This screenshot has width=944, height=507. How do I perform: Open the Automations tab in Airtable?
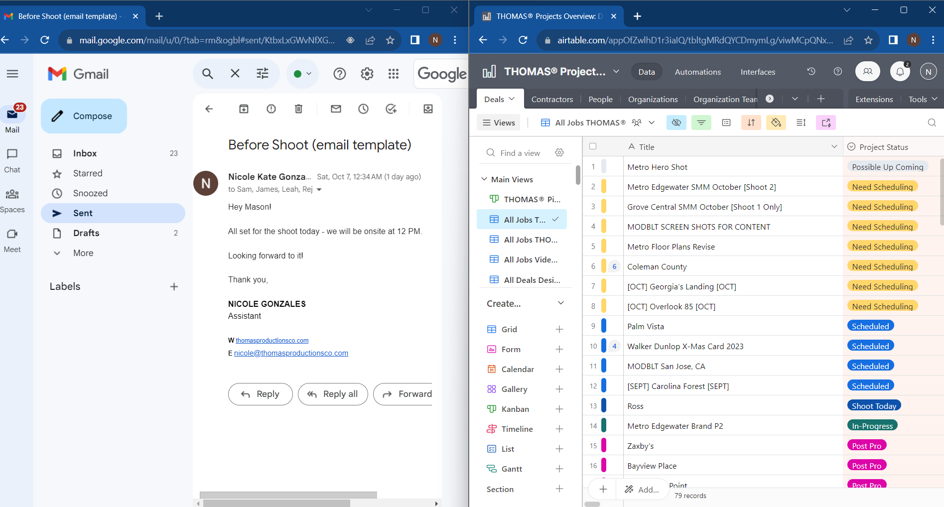[x=697, y=72]
